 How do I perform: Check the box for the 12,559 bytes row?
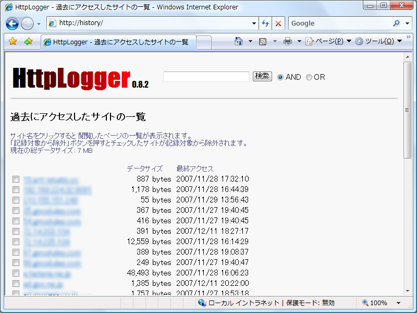point(16,242)
